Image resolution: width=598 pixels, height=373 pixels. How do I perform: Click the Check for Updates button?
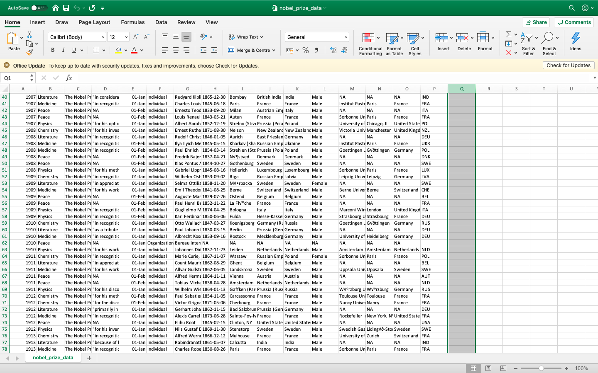click(x=569, y=65)
